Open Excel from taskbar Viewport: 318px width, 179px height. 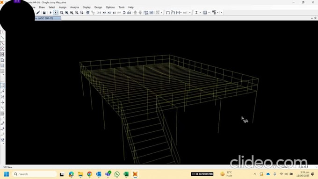pyautogui.click(x=126, y=174)
